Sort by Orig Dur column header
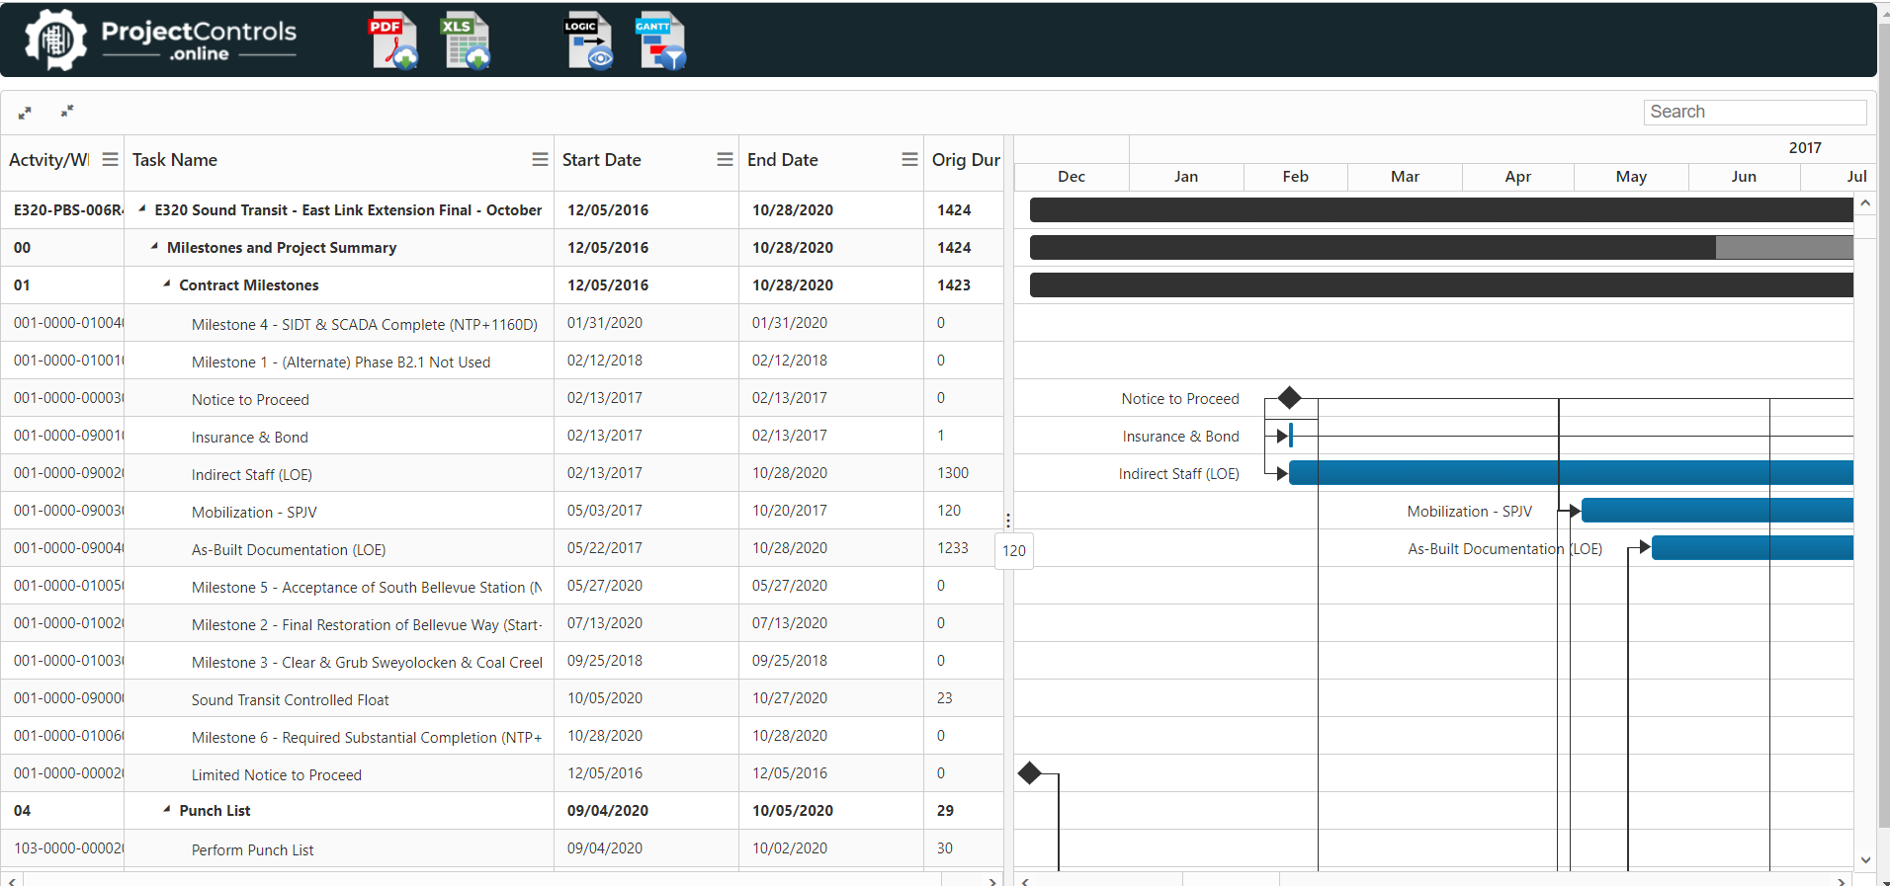The image size is (1890, 886). coord(966,160)
